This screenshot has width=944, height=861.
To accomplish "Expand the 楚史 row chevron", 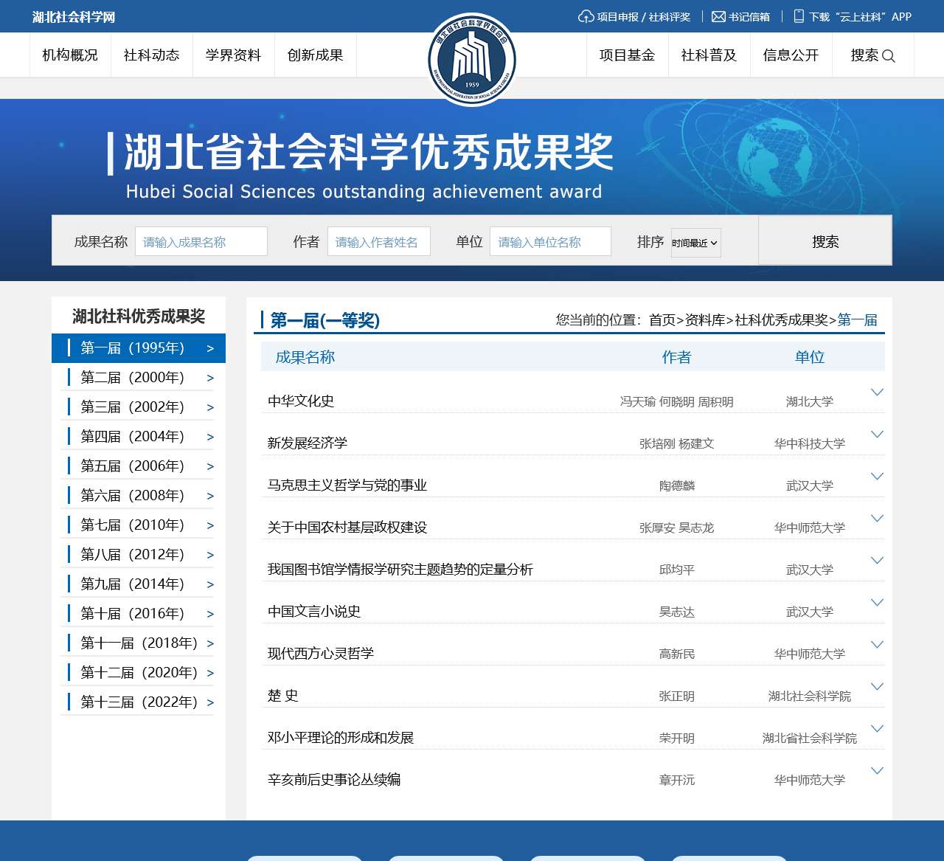I will coord(877,687).
